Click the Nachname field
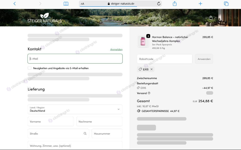The width and height of the screenshot is (241, 150). point(99,122)
